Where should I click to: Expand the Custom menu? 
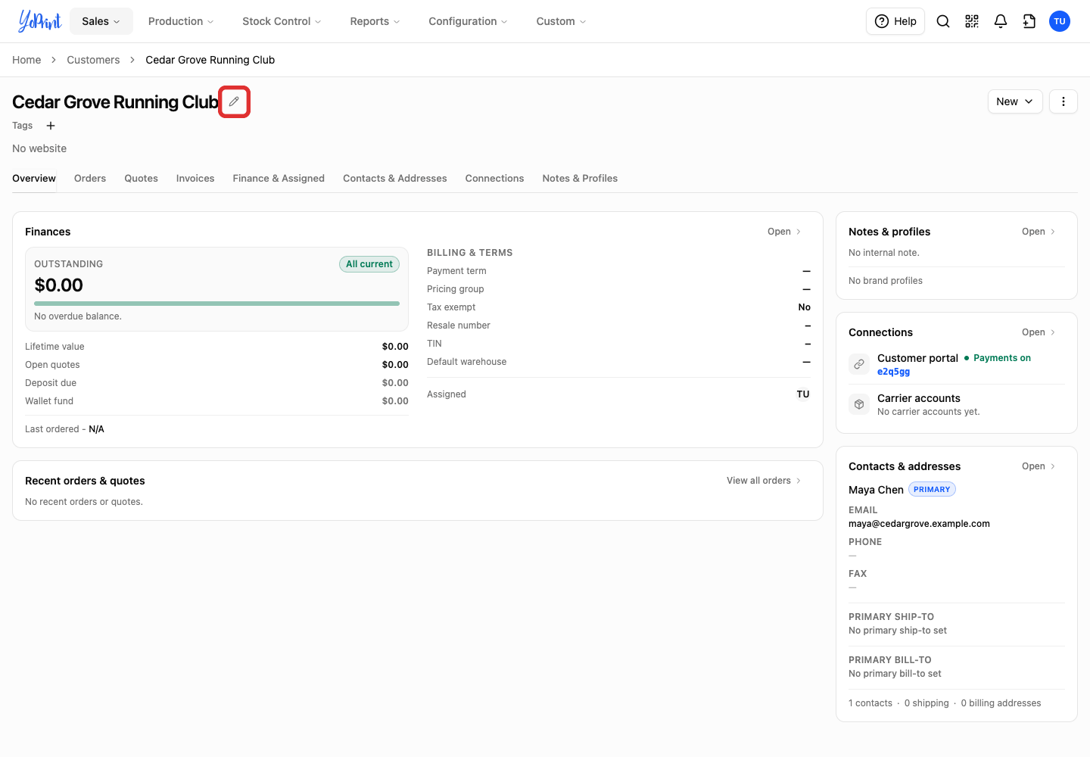561,21
